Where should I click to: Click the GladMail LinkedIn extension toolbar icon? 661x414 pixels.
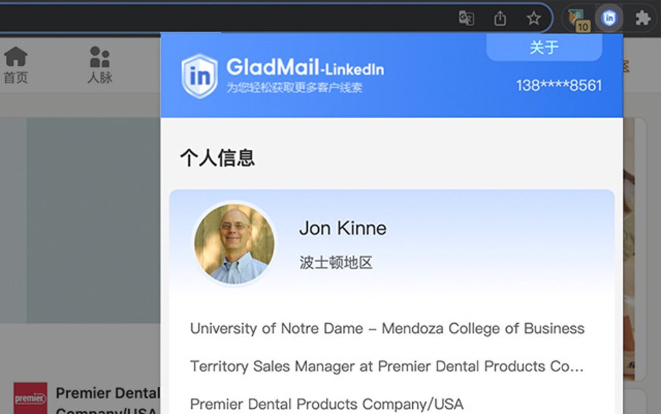[609, 18]
